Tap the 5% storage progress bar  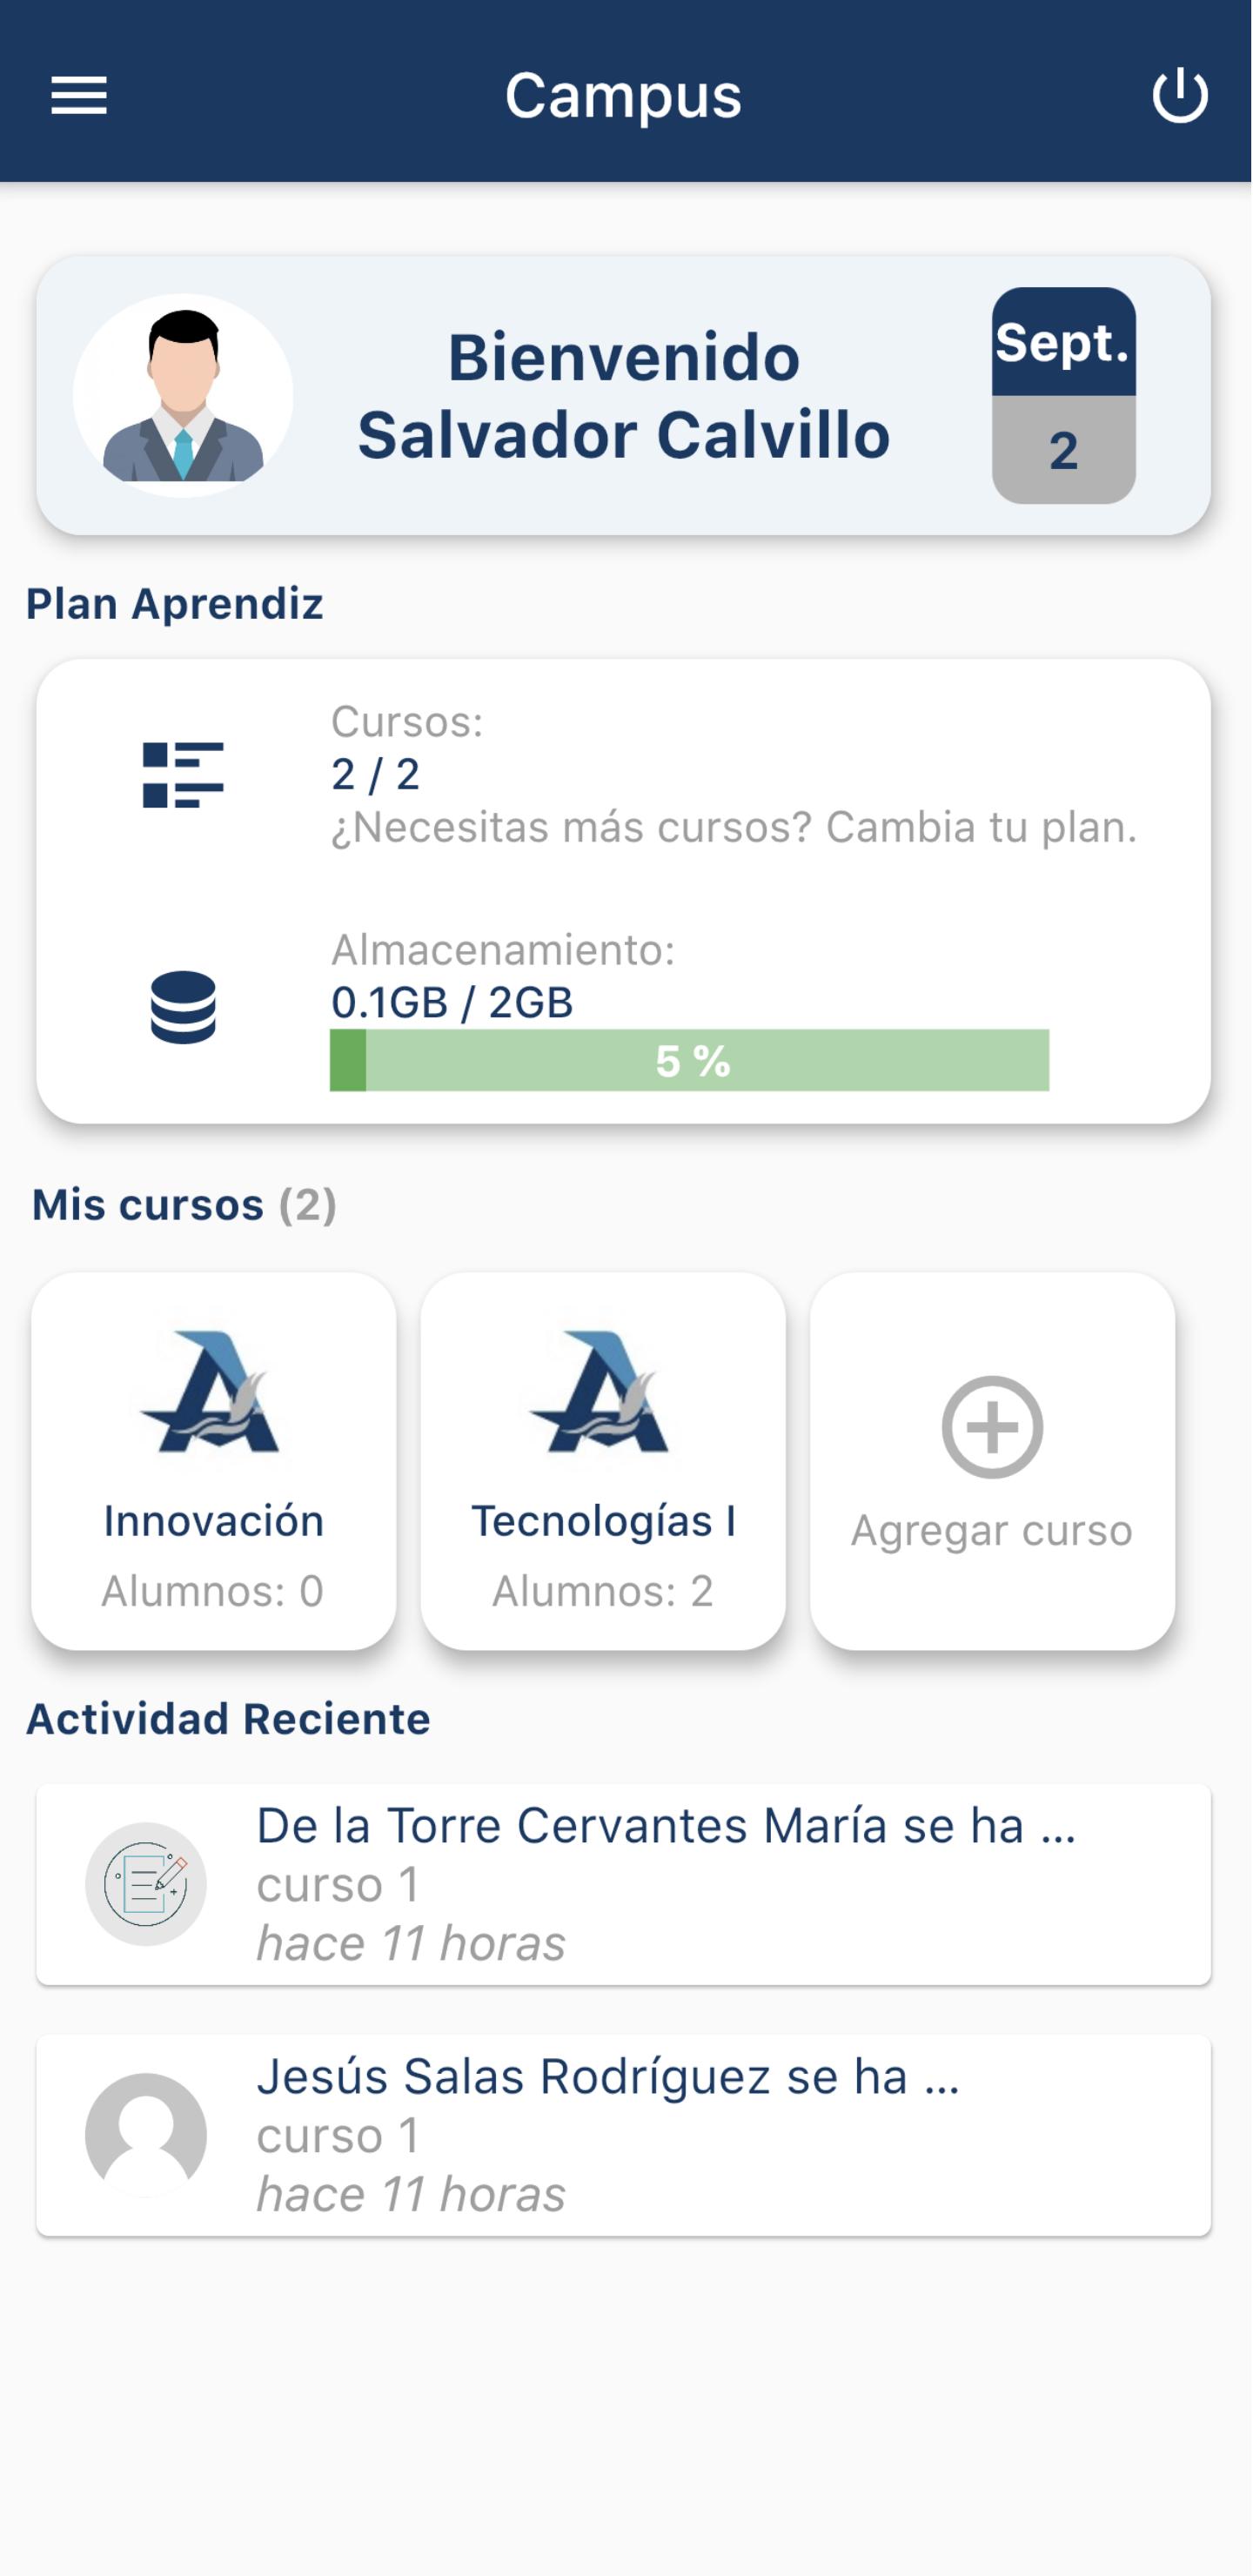689,1060
